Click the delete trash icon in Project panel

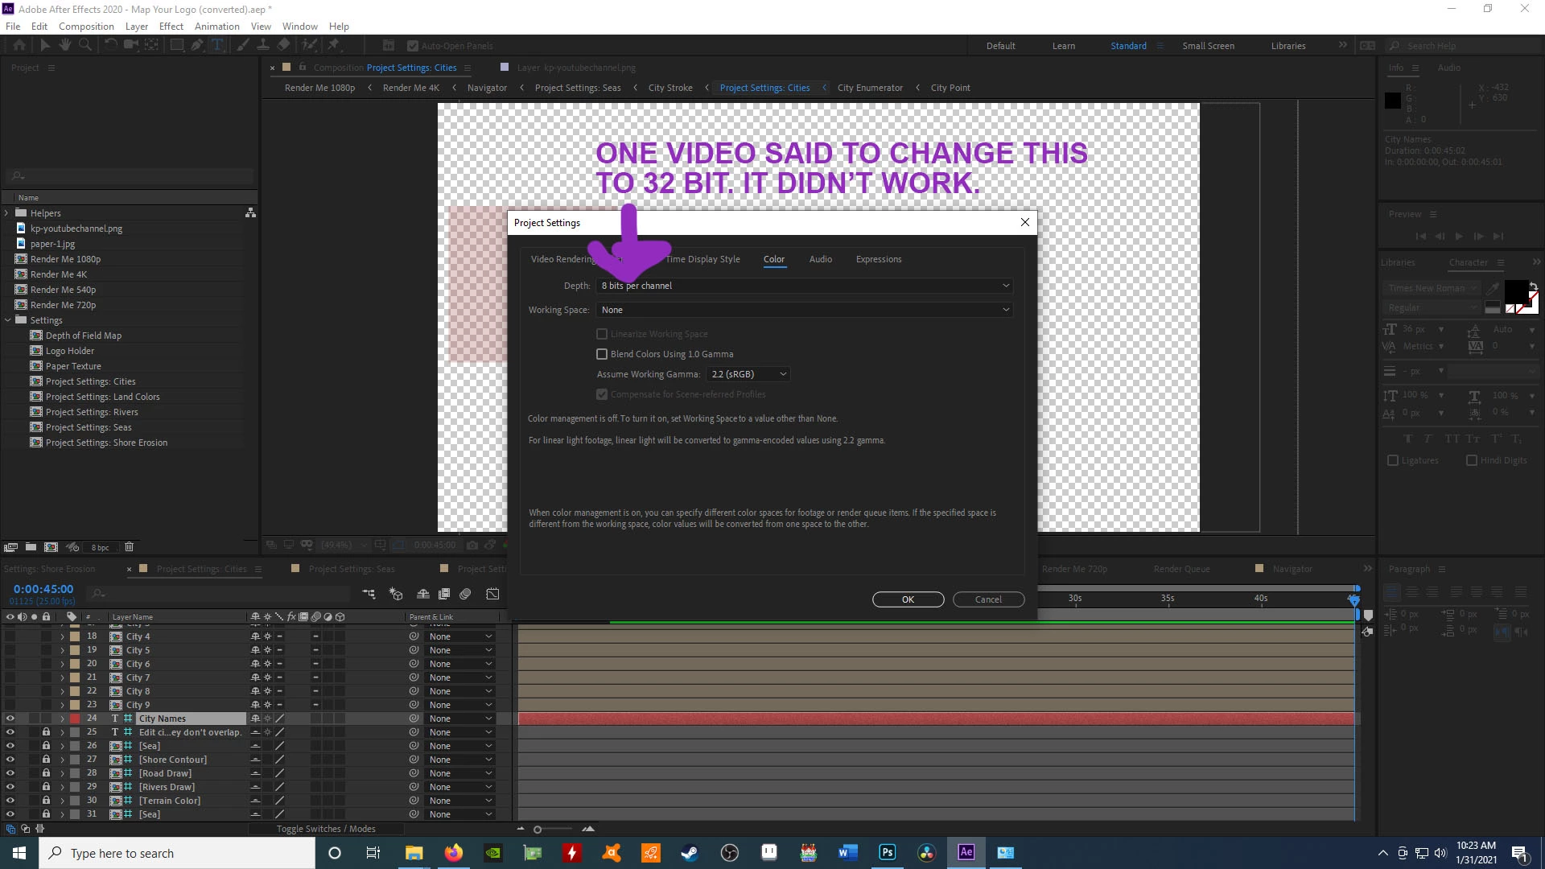(x=129, y=547)
